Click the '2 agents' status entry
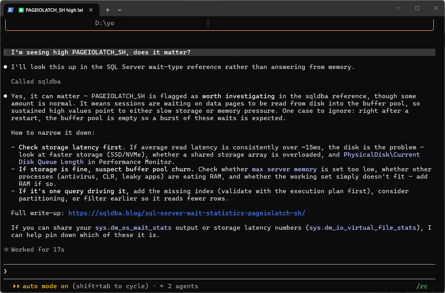445x293 pixels. [183, 286]
